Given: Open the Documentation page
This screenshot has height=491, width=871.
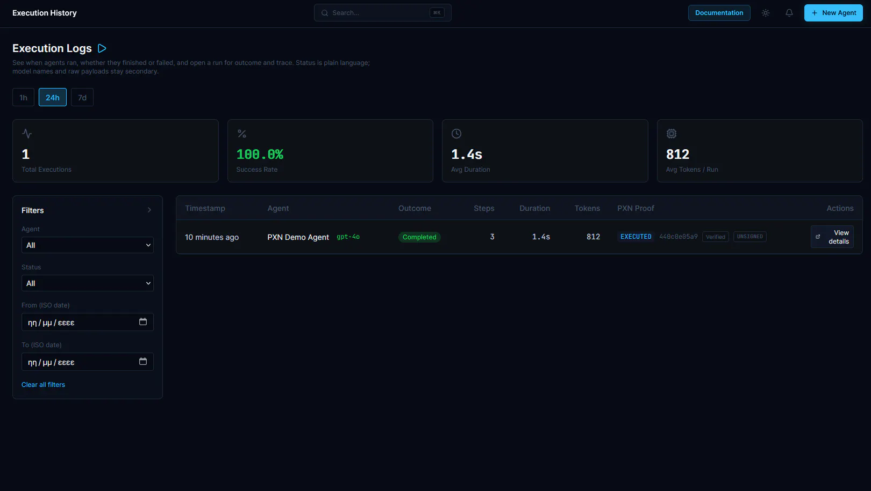Looking at the screenshot, I should tap(719, 13).
